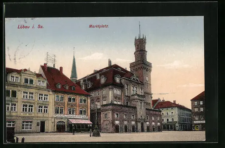Click the "Löbau i. Sa." caption text
Viewport: 225px width, 148px height.
pyautogui.click(x=30, y=27)
